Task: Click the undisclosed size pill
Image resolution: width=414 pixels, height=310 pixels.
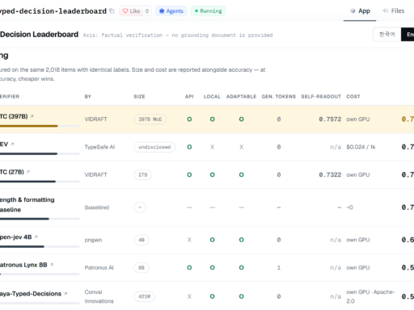Action: [x=154, y=147]
